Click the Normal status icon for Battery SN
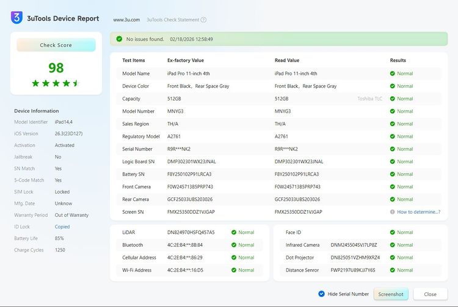 (393, 174)
